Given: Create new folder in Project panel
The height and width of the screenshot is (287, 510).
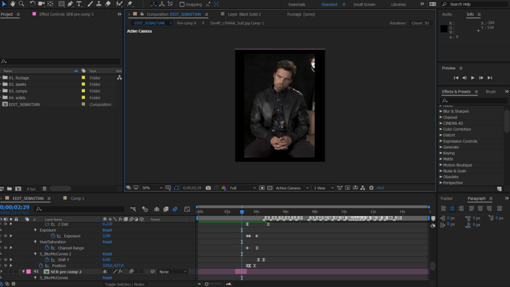Looking at the screenshot, I should click(x=10, y=189).
